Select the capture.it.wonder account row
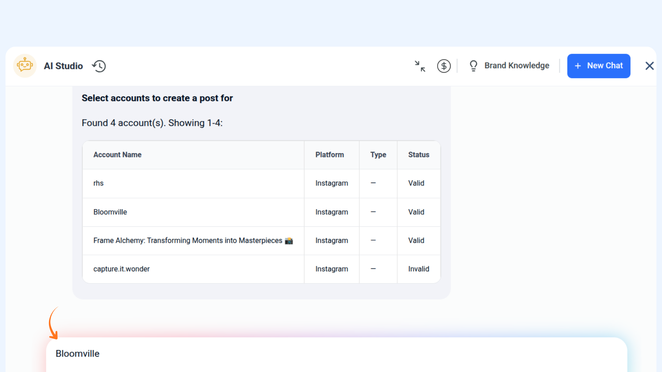The image size is (662, 372). 121,269
